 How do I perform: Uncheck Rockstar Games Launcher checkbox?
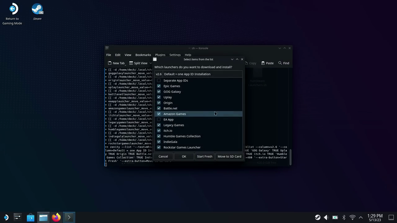159,147
